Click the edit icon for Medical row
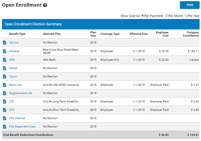Viewport: 201px width, 141px height. pyautogui.click(x=5, y=51)
